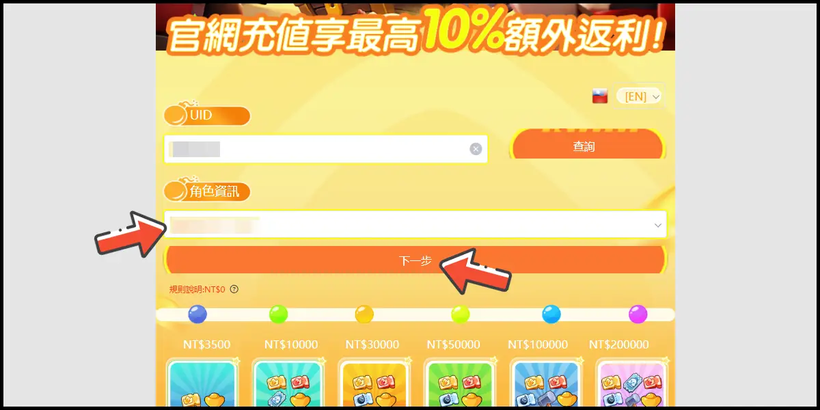
Task: Select the green NT$10000 milestone ball
Action: pos(279,314)
